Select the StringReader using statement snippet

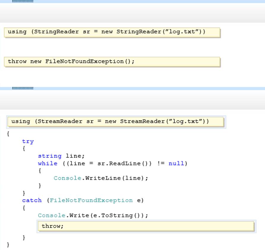[x=112, y=32]
